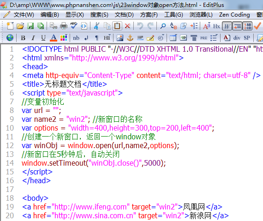This screenshot has width=263, height=221.
Task: Insert a SP span tag
Action: [247, 38]
